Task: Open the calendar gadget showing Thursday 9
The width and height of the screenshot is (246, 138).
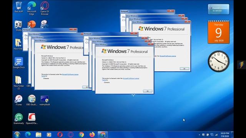Action: coord(219,32)
